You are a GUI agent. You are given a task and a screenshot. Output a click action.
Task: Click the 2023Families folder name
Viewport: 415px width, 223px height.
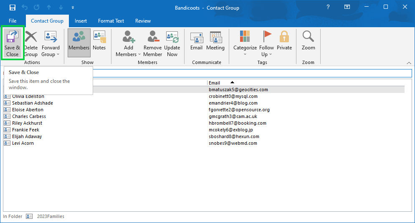click(51, 216)
